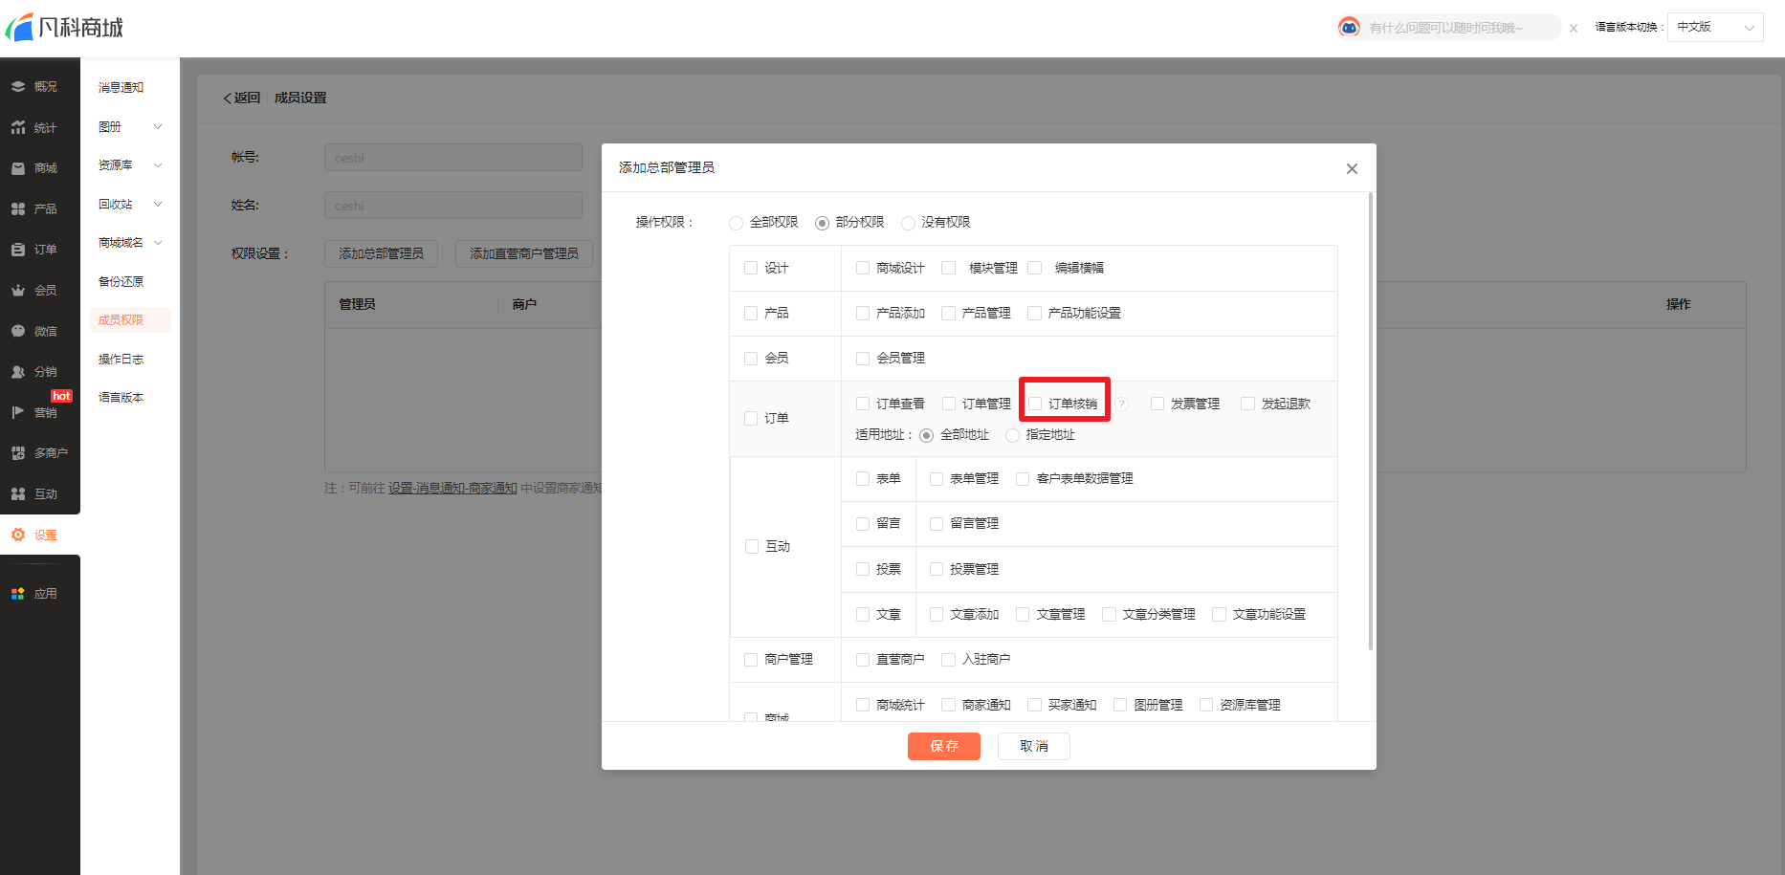Enable the 入驻商户 checkbox
This screenshot has width=1785, height=875.
pyautogui.click(x=949, y=660)
